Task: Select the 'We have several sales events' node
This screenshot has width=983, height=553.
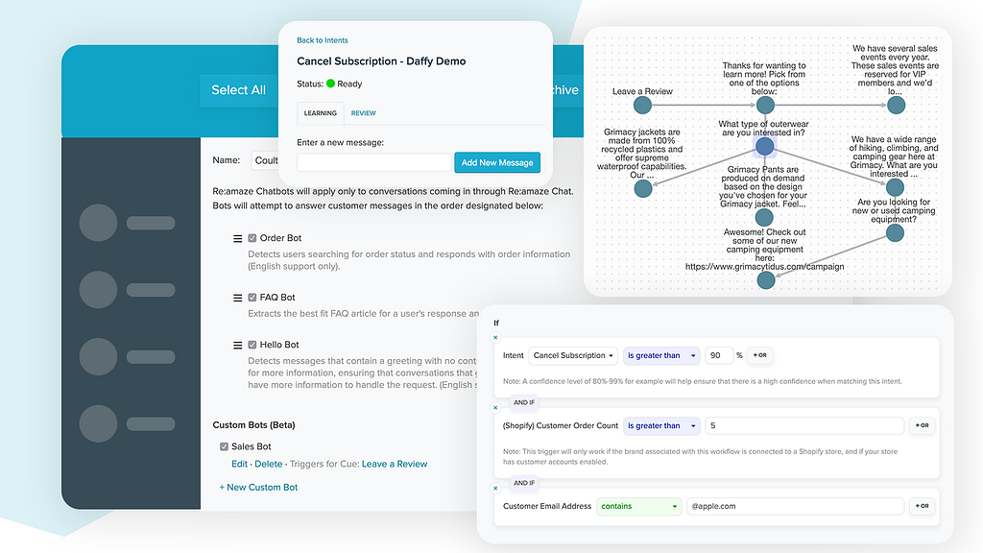Action: coord(896,106)
